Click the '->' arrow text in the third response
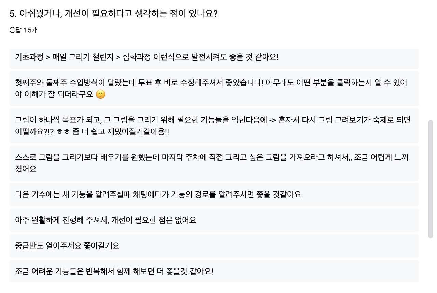 (272, 120)
